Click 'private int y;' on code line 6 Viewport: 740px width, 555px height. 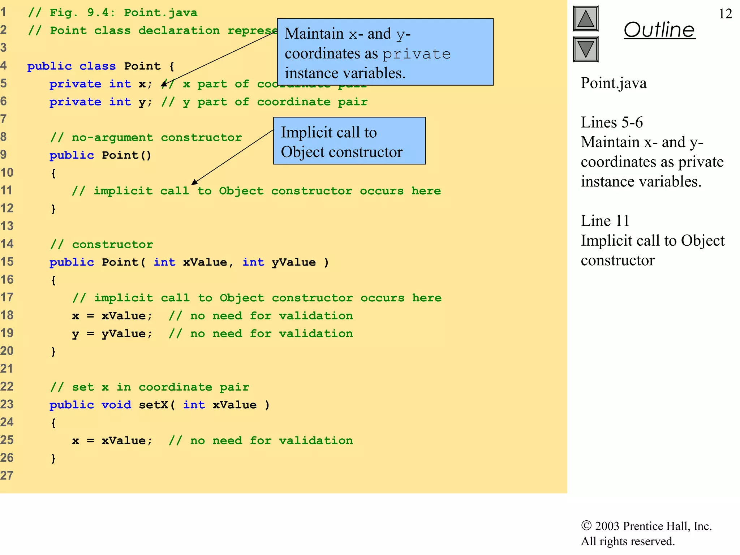[x=101, y=102]
